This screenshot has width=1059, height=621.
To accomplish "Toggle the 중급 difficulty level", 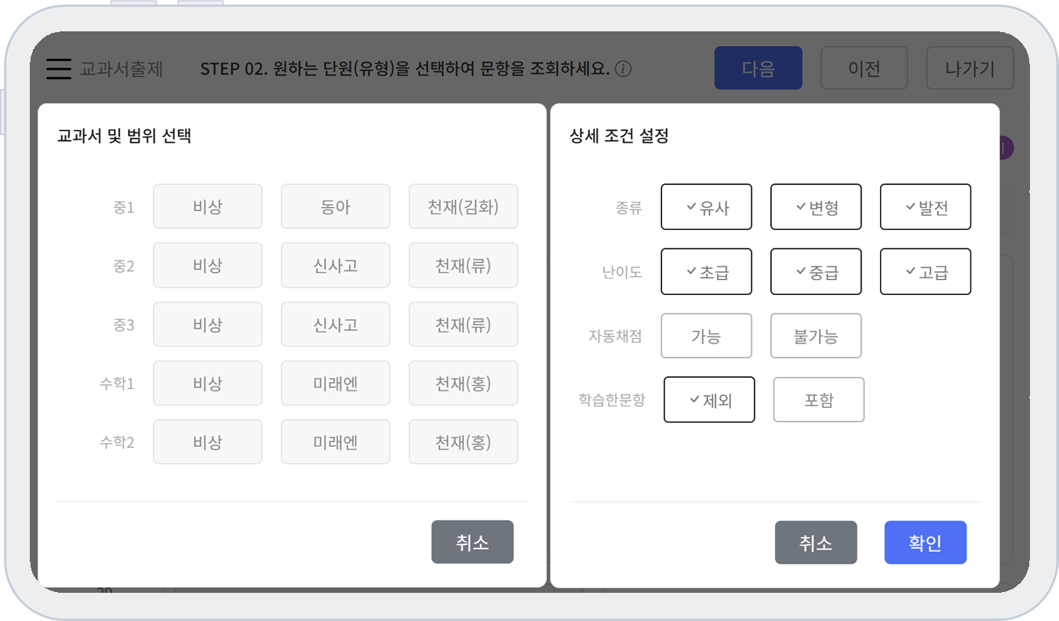I will click(x=816, y=271).
